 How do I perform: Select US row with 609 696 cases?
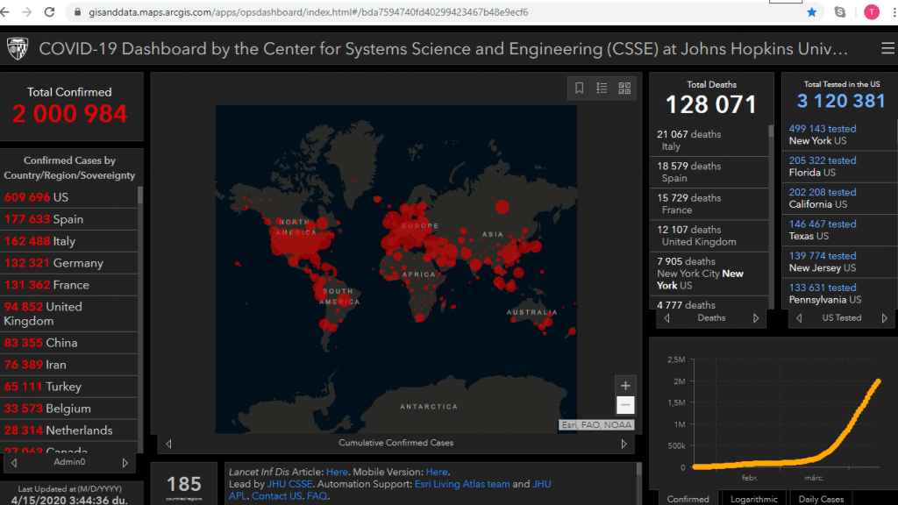tap(68, 197)
